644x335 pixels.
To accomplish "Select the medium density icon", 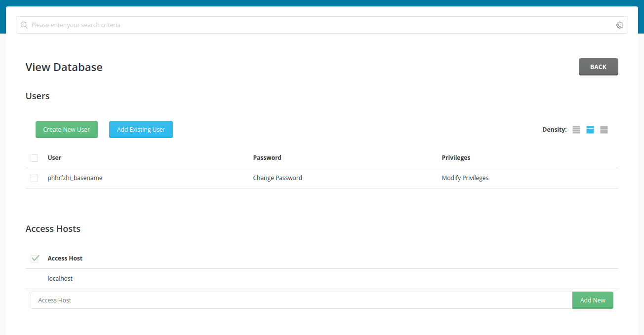I will coord(590,130).
